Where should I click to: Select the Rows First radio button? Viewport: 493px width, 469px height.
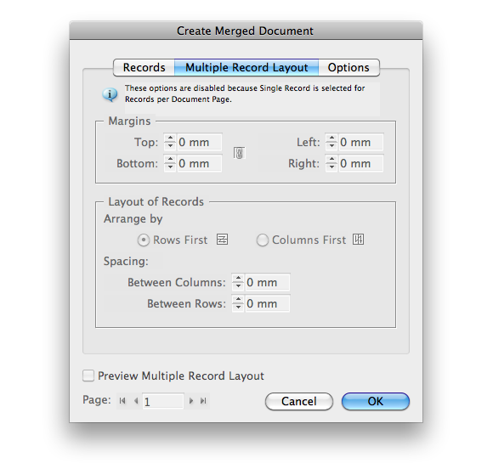click(144, 240)
